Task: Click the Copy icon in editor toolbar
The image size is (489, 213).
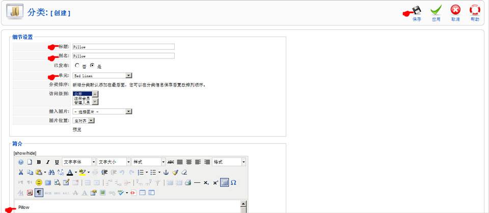Action: pos(30,172)
